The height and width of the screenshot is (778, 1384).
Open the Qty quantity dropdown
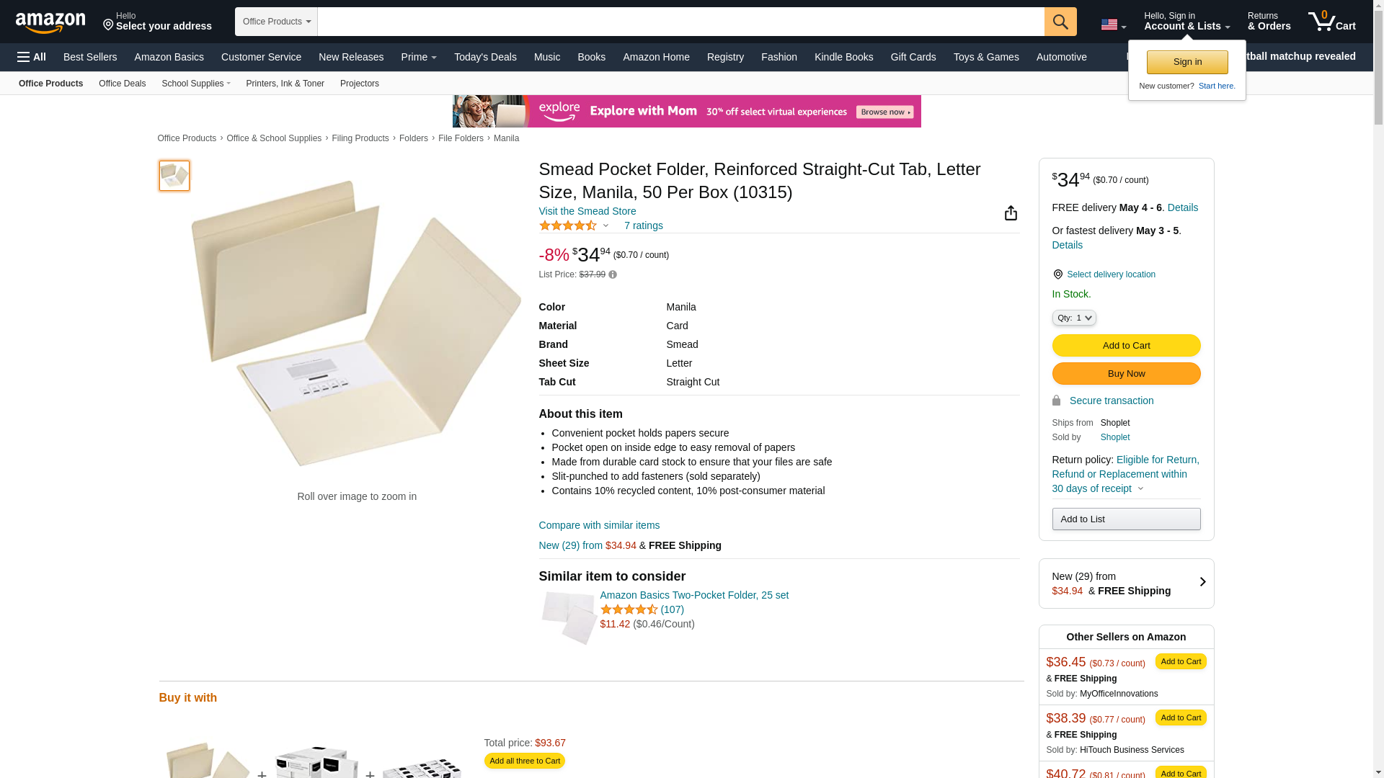point(1074,318)
